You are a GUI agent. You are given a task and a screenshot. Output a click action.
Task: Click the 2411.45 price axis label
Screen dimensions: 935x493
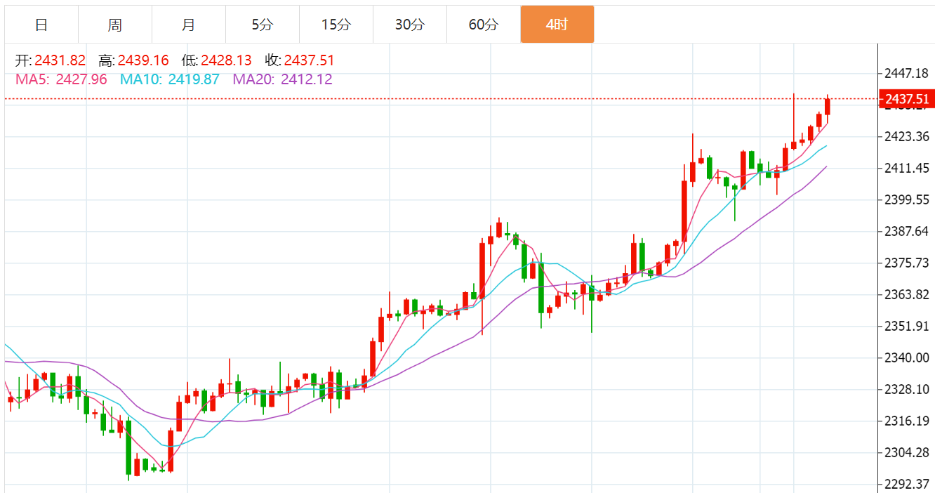click(908, 168)
